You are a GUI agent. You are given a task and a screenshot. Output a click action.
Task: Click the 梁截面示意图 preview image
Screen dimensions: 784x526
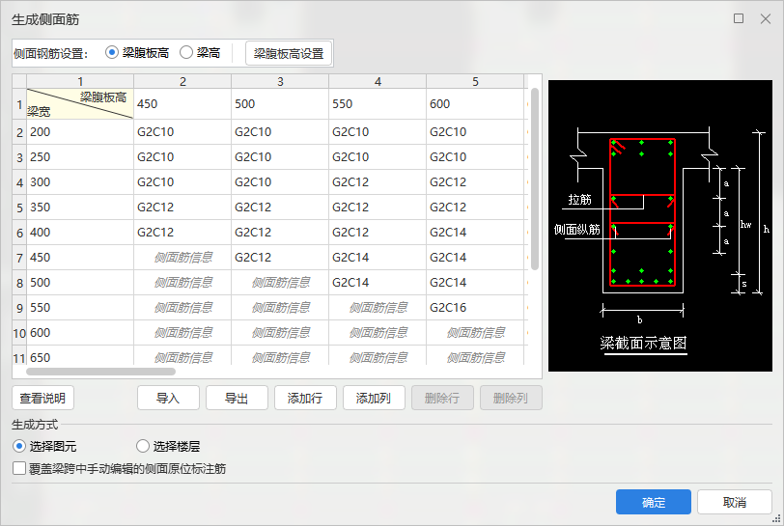[x=659, y=226]
